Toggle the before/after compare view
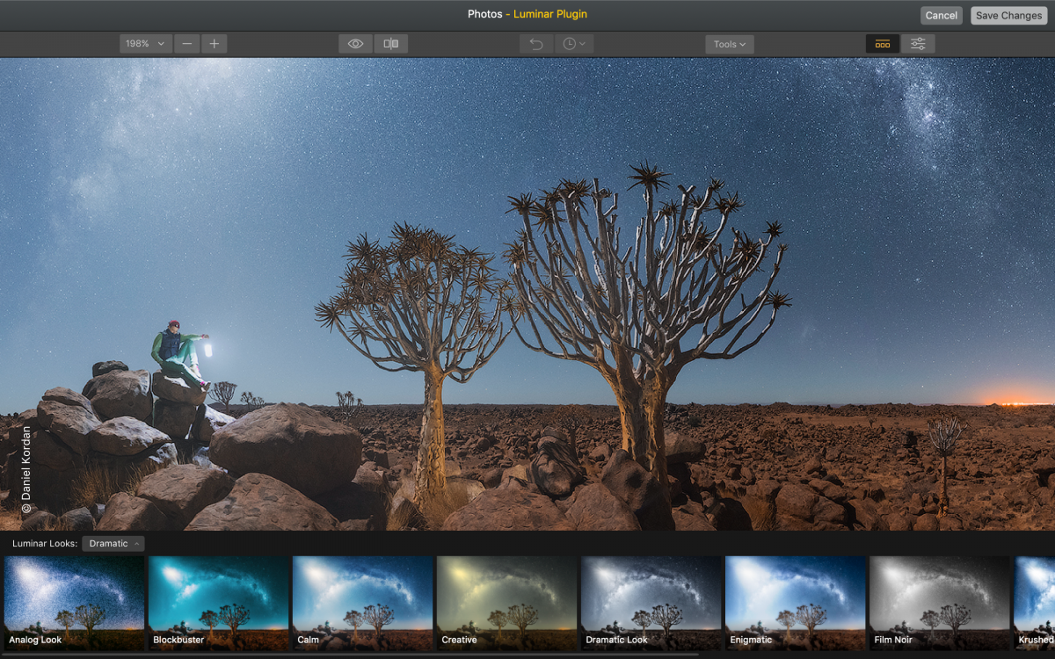This screenshot has width=1055, height=659. [x=391, y=44]
